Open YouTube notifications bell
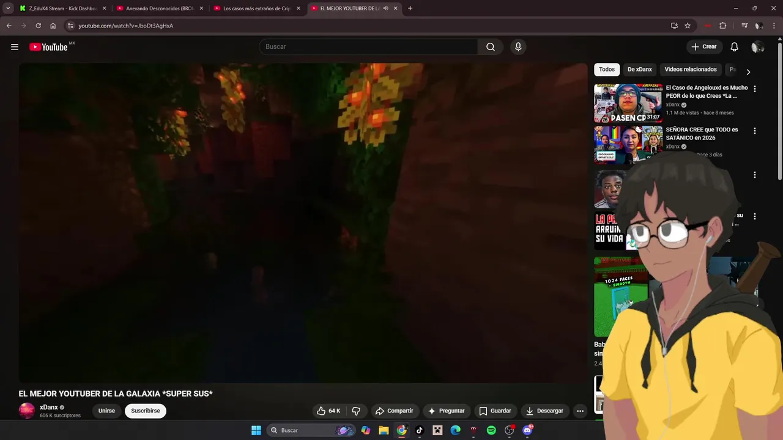The width and height of the screenshot is (783, 440). (x=735, y=47)
